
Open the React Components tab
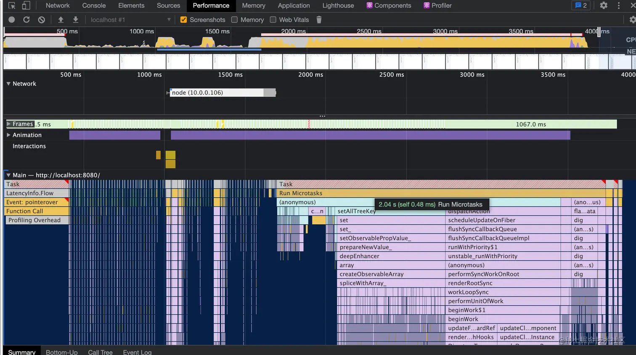[x=389, y=5]
